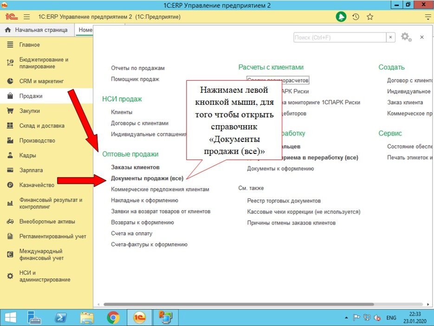Create Индивидуальное соглашение
This screenshot has width=434, height=326.
click(x=409, y=91)
